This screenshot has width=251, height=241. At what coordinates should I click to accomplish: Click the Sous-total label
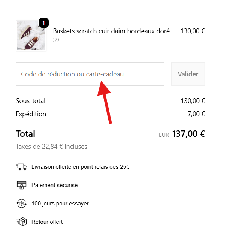(30, 101)
